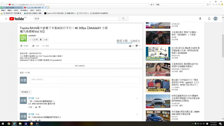This screenshot has height=126, width=224.
Task: Click the browser search box
Action: [181, 5]
